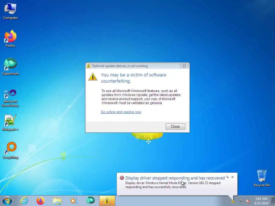
Task: Select the Microsoft Visual Studio desktop shortcut
Action: point(10,98)
